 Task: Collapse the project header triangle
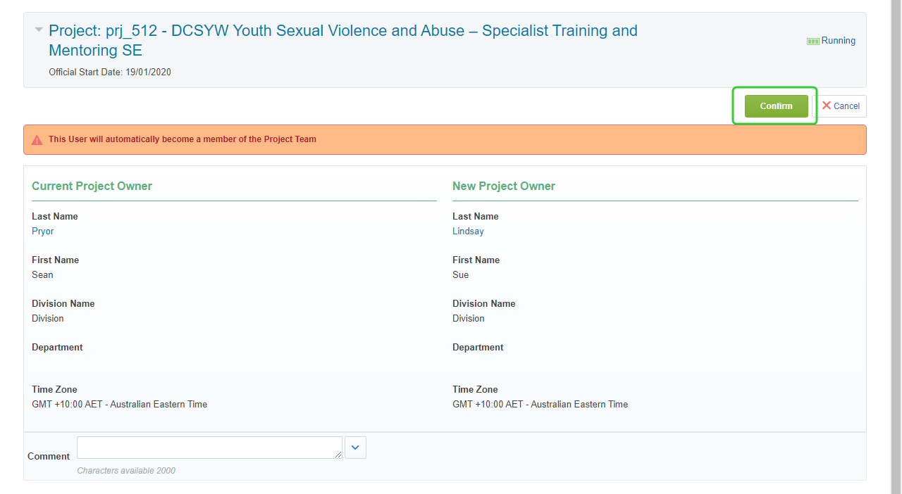(39, 30)
